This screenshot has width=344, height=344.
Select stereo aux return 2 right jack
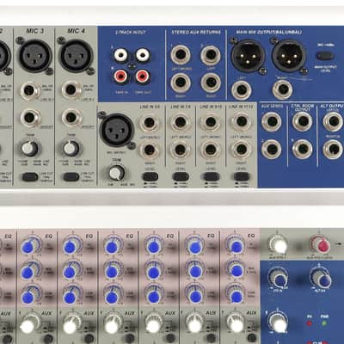[x=211, y=83]
